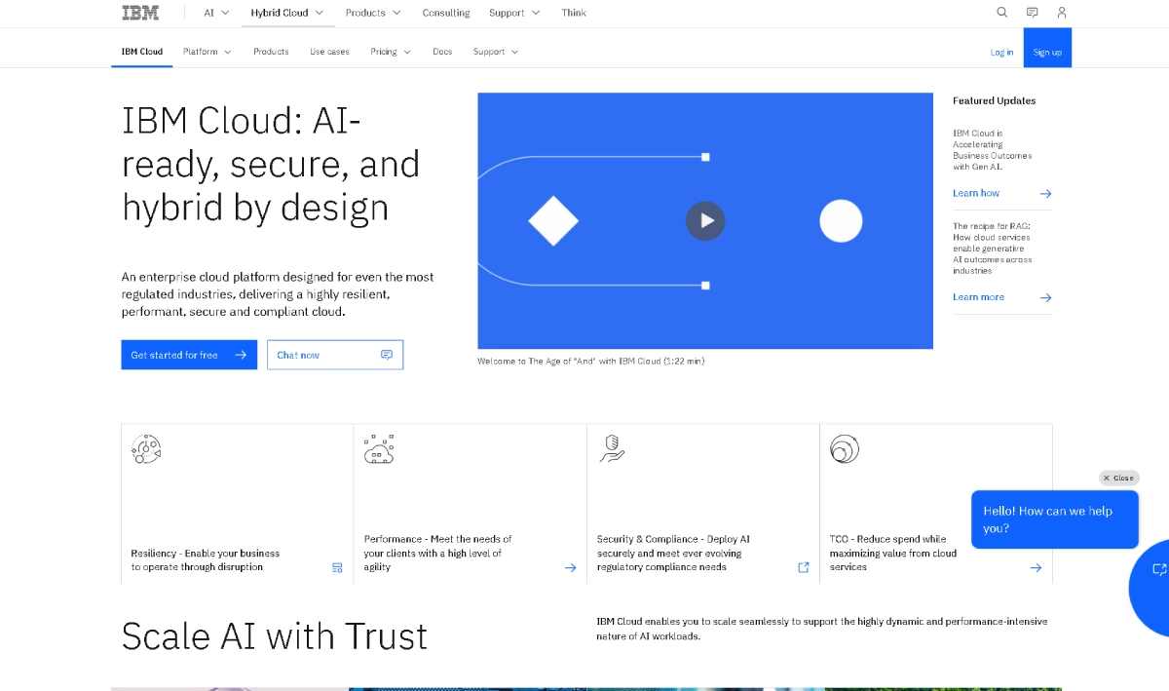This screenshot has width=1169, height=691.
Task: Expand the Pricing dropdown
Action: click(x=391, y=52)
